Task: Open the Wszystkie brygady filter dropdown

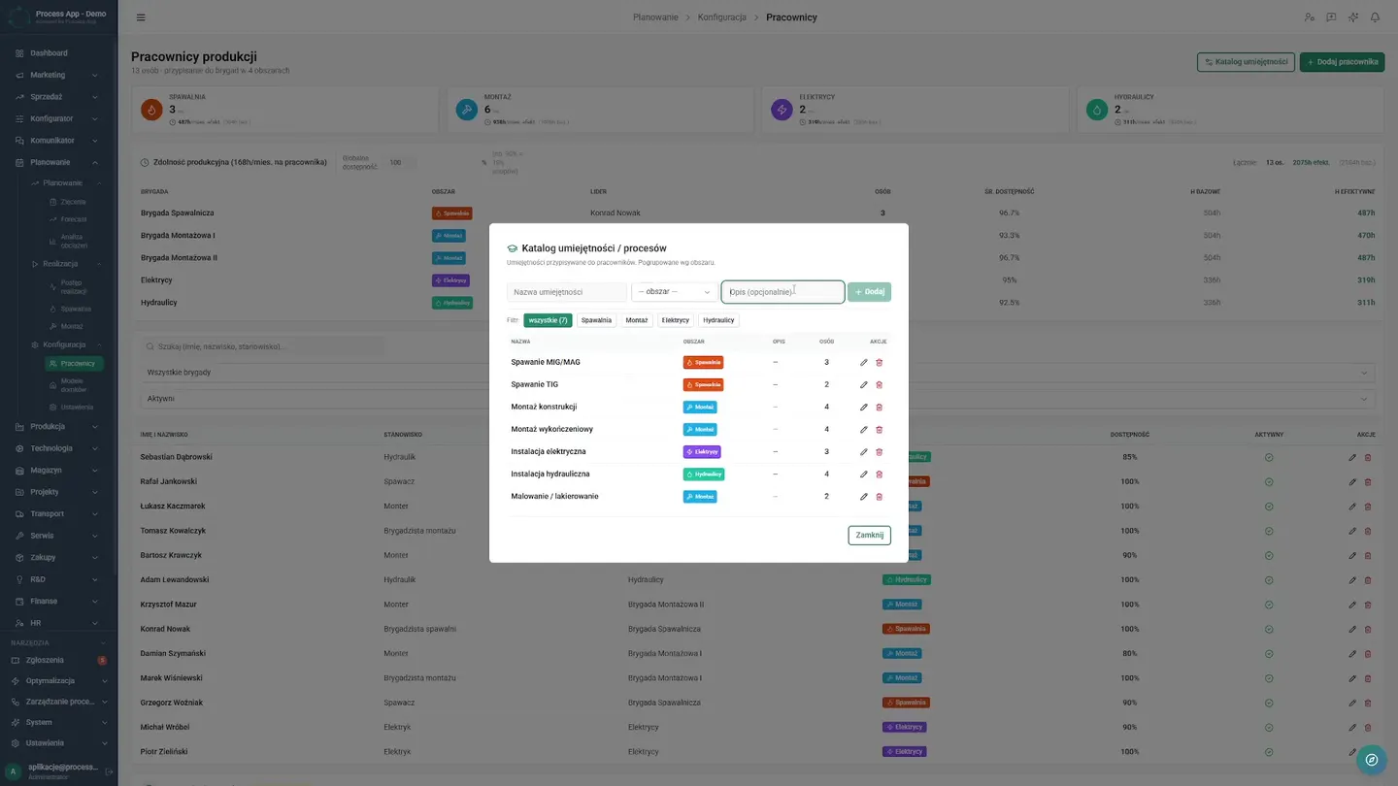Action: [x=757, y=373]
